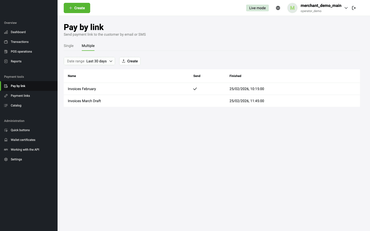Toggle the Live mode badge
Image resolution: width=370 pixels, height=231 pixels.
pos(257,8)
